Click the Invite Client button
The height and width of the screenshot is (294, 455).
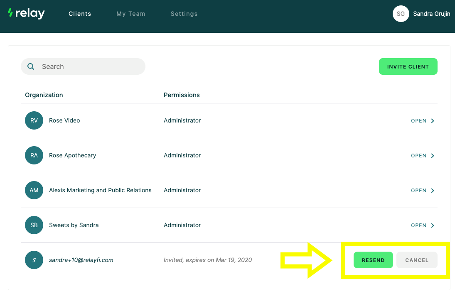pos(408,66)
